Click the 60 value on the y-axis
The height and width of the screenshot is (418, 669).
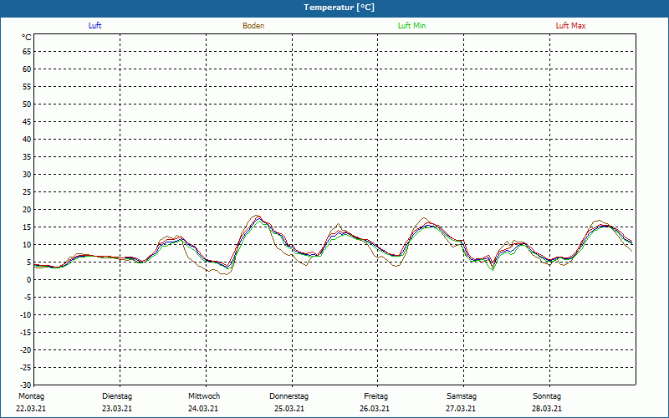point(27,69)
